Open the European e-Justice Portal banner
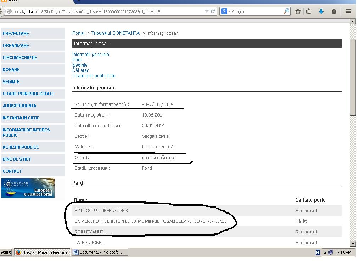 28,188
